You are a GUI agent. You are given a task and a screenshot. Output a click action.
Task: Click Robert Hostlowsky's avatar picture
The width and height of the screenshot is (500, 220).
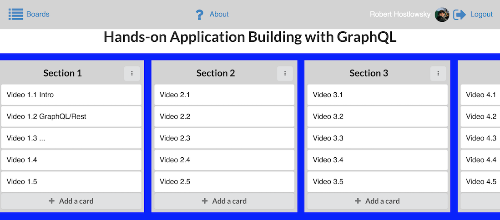click(x=442, y=15)
